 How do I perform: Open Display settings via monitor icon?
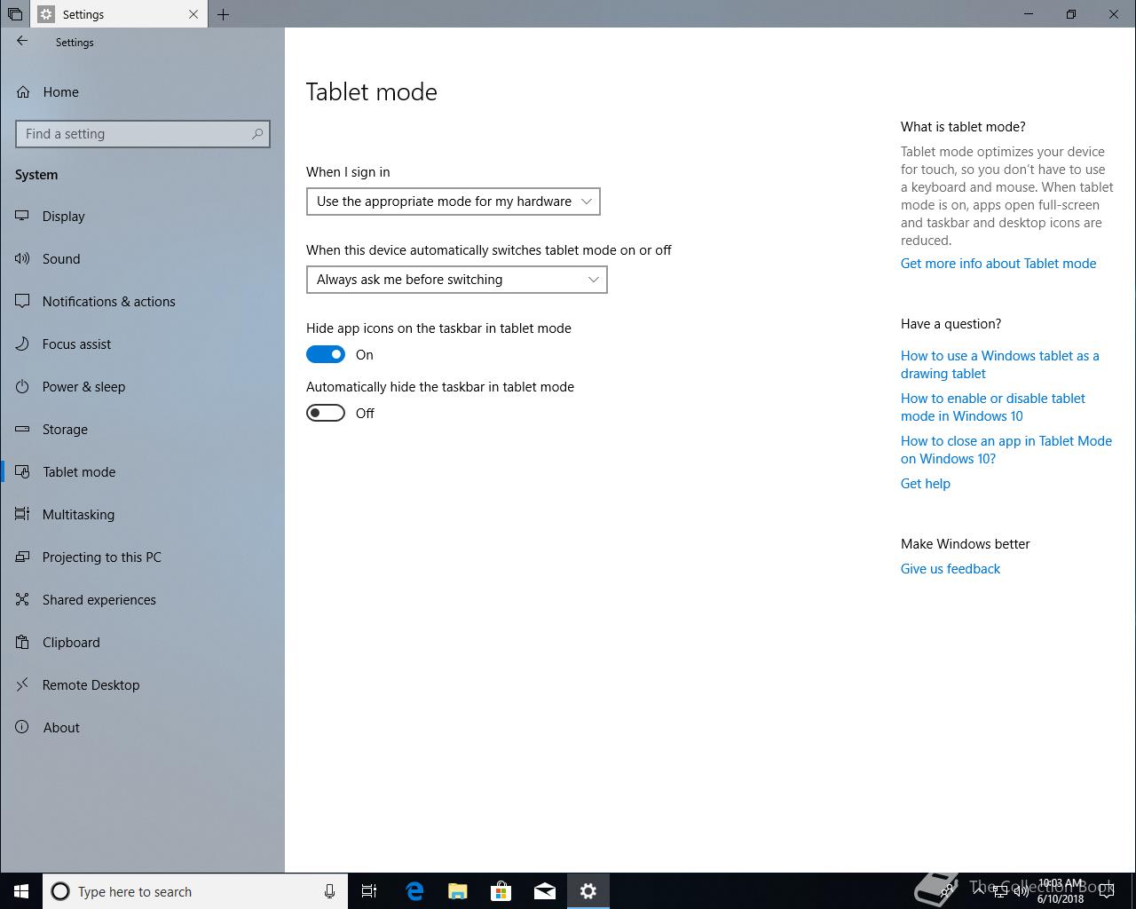click(23, 217)
